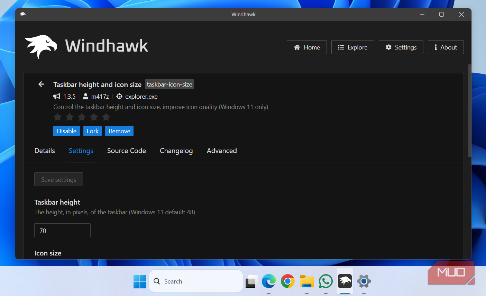Image resolution: width=486 pixels, height=296 pixels.
Task: Click the author person icon beside m417z
Action: click(85, 96)
